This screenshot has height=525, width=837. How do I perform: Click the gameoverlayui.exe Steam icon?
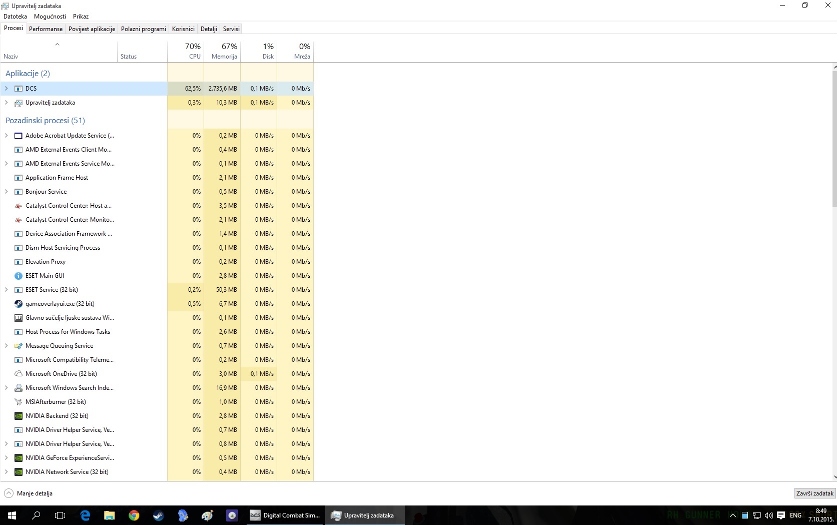click(19, 304)
